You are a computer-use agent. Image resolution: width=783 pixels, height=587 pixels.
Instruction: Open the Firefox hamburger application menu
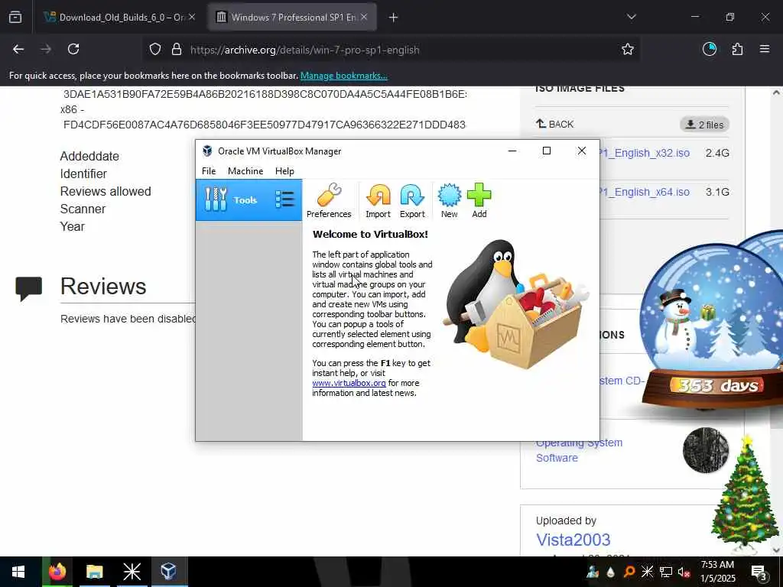pyautogui.click(x=765, y=50)
